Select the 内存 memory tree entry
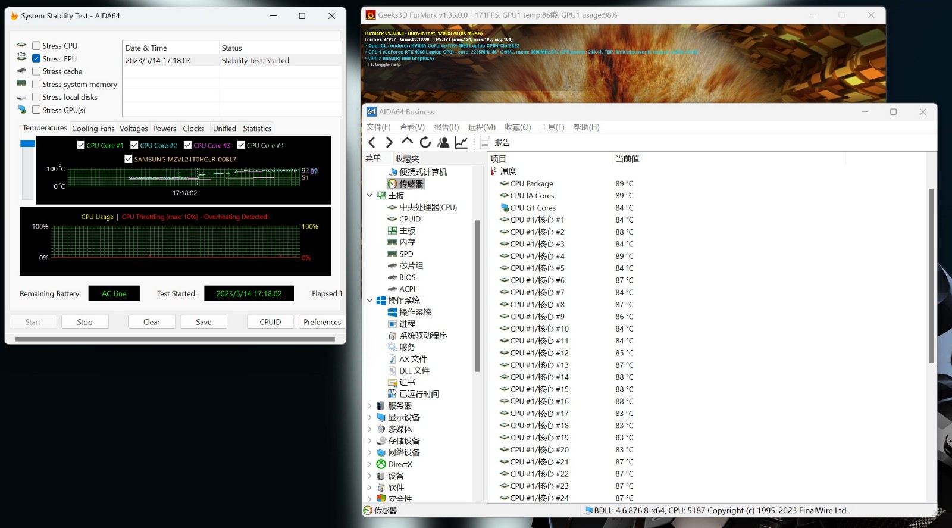The height and width of the screenshot is (528, 952). pyautogui.click(x=402, y=242)
